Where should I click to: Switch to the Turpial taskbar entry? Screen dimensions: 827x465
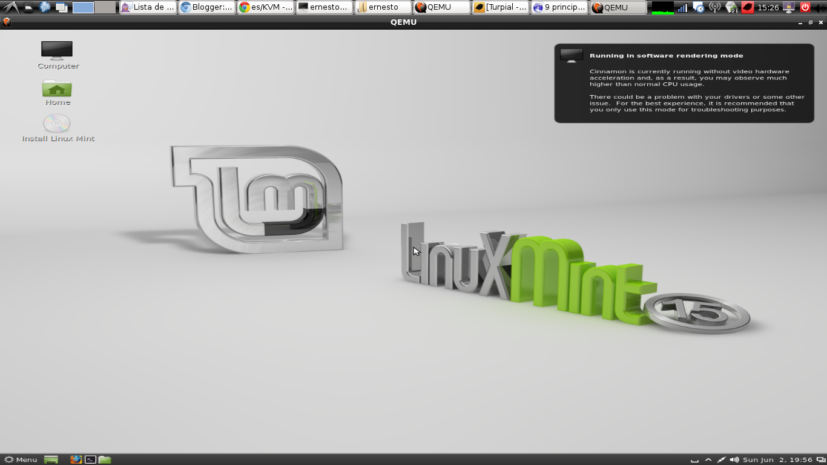(501, 7)
